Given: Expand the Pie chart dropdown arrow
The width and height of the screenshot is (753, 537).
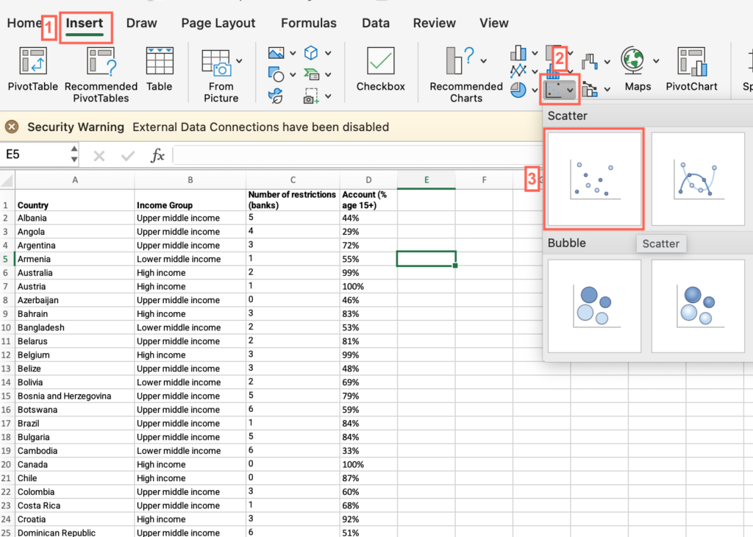Looking at the screenshot, I should click(535, 90).
